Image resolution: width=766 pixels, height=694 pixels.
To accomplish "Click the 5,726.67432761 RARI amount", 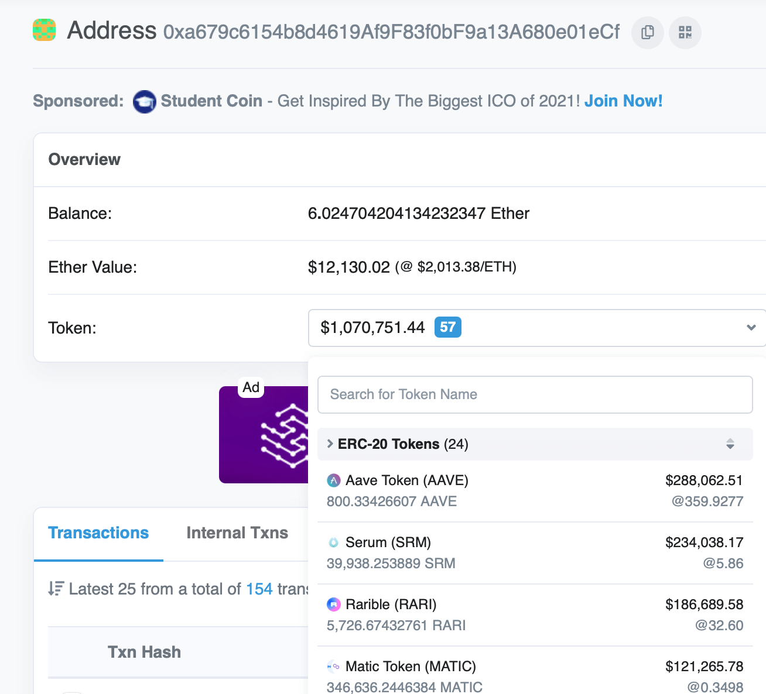I will click(396, 626).
